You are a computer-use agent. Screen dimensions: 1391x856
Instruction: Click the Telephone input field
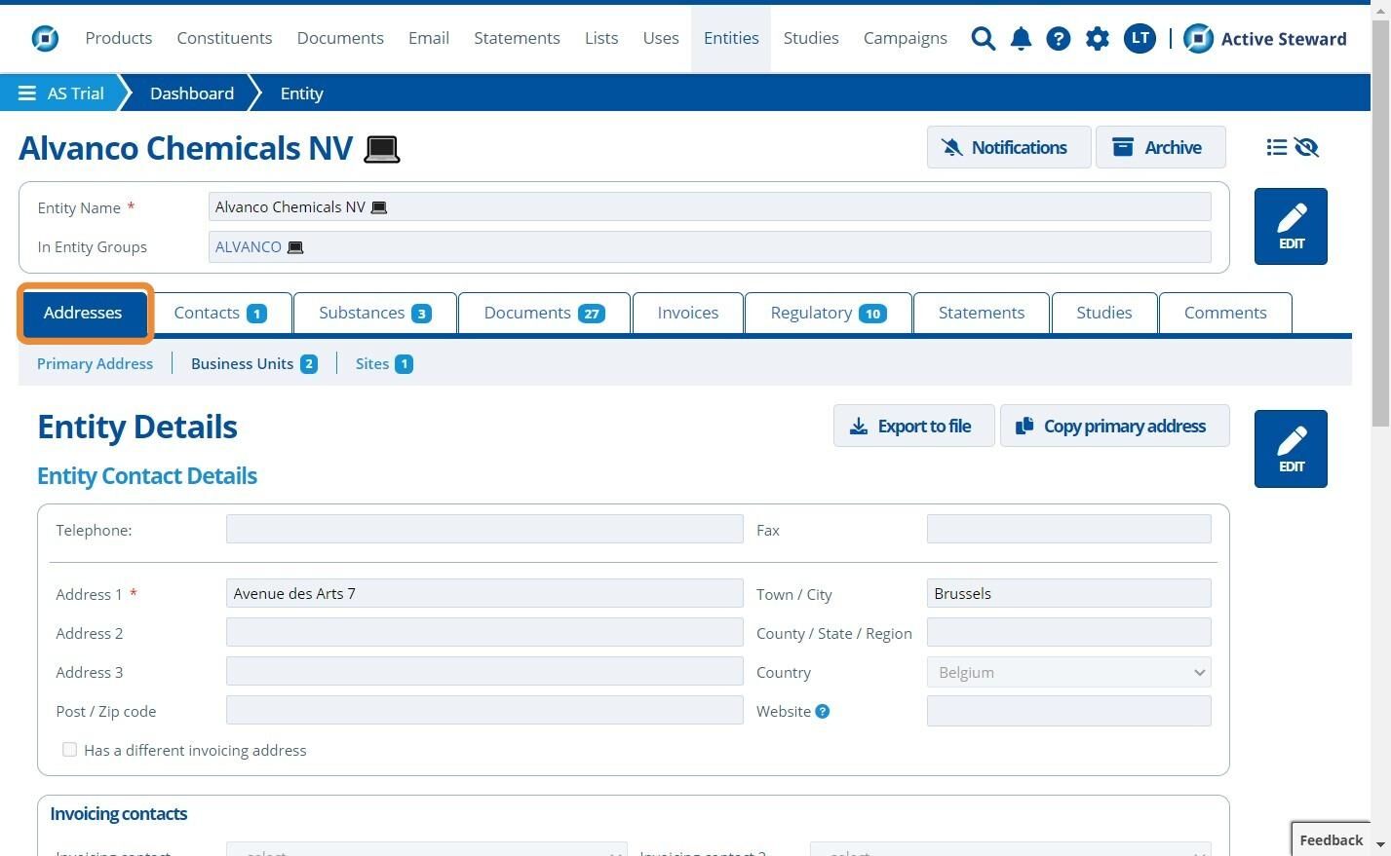click(484, 529)
